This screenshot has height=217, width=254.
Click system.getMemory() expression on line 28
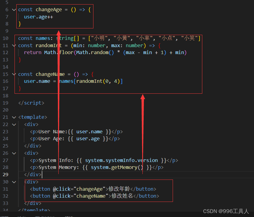[x=117, y=167]
